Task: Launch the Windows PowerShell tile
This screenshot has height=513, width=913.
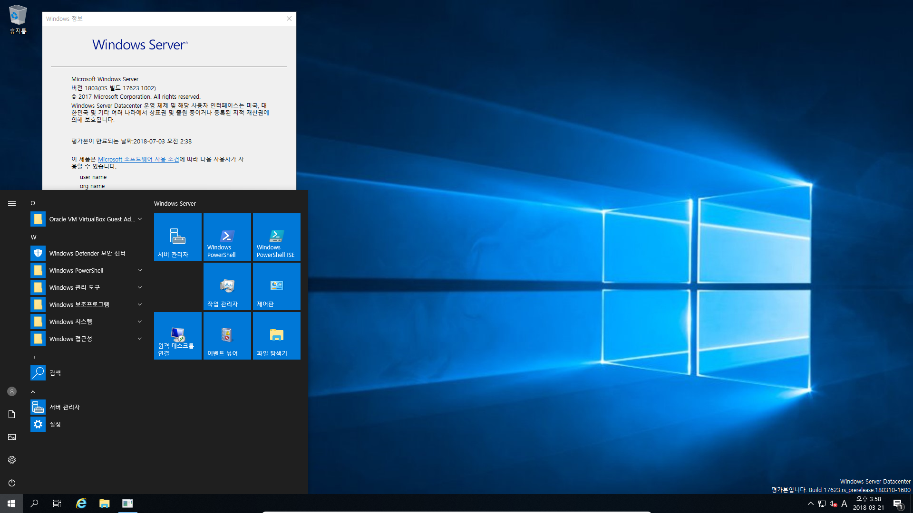Action: 227,237
